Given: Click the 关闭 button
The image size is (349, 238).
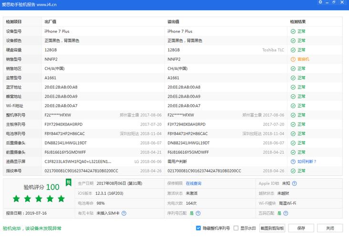Looking at the screenshot, I should [330, 228].
